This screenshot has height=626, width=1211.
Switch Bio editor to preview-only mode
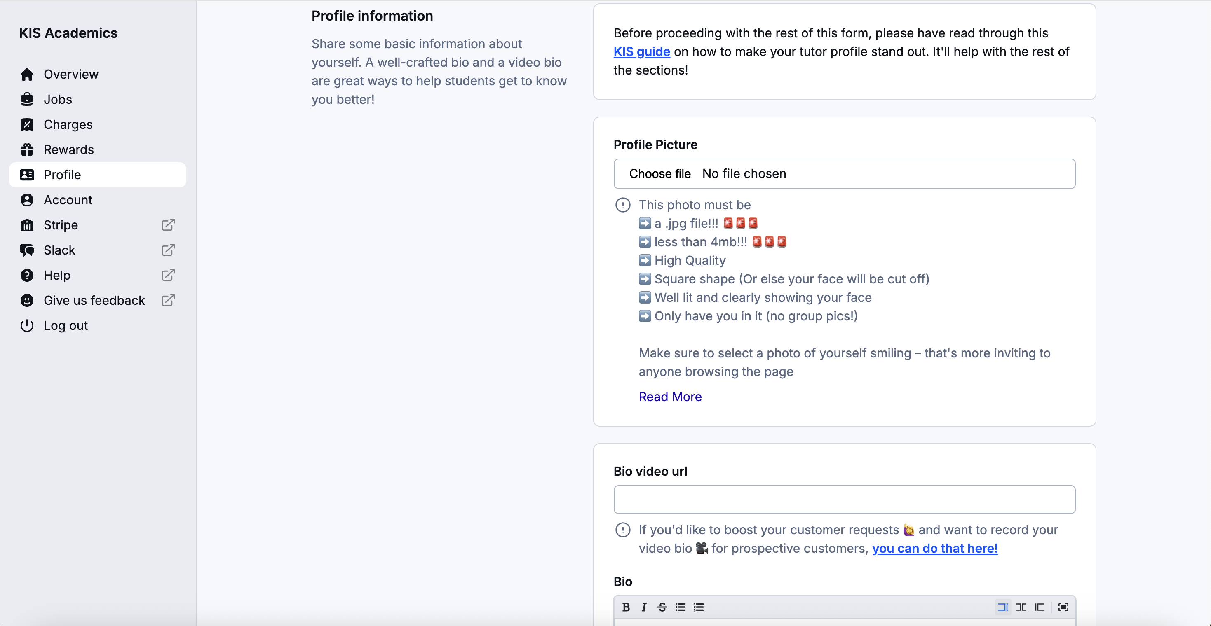[1039, 607]
